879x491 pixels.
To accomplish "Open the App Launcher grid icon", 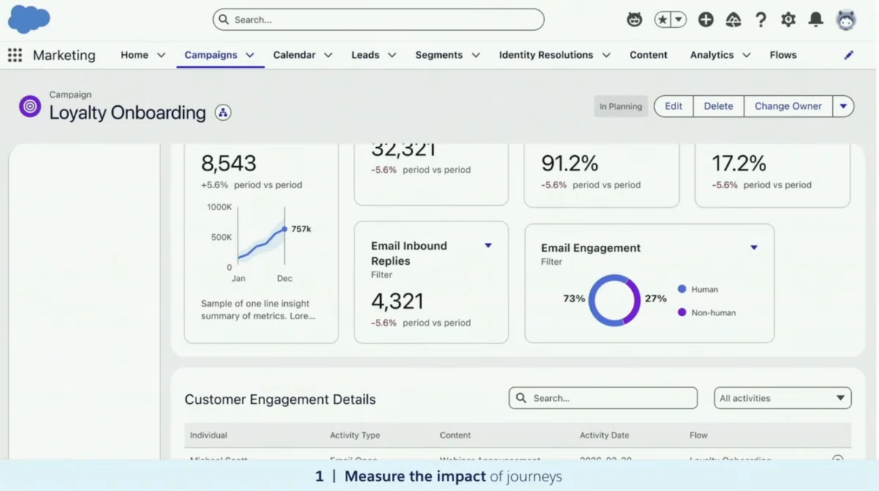I will [x=15, y=55].
